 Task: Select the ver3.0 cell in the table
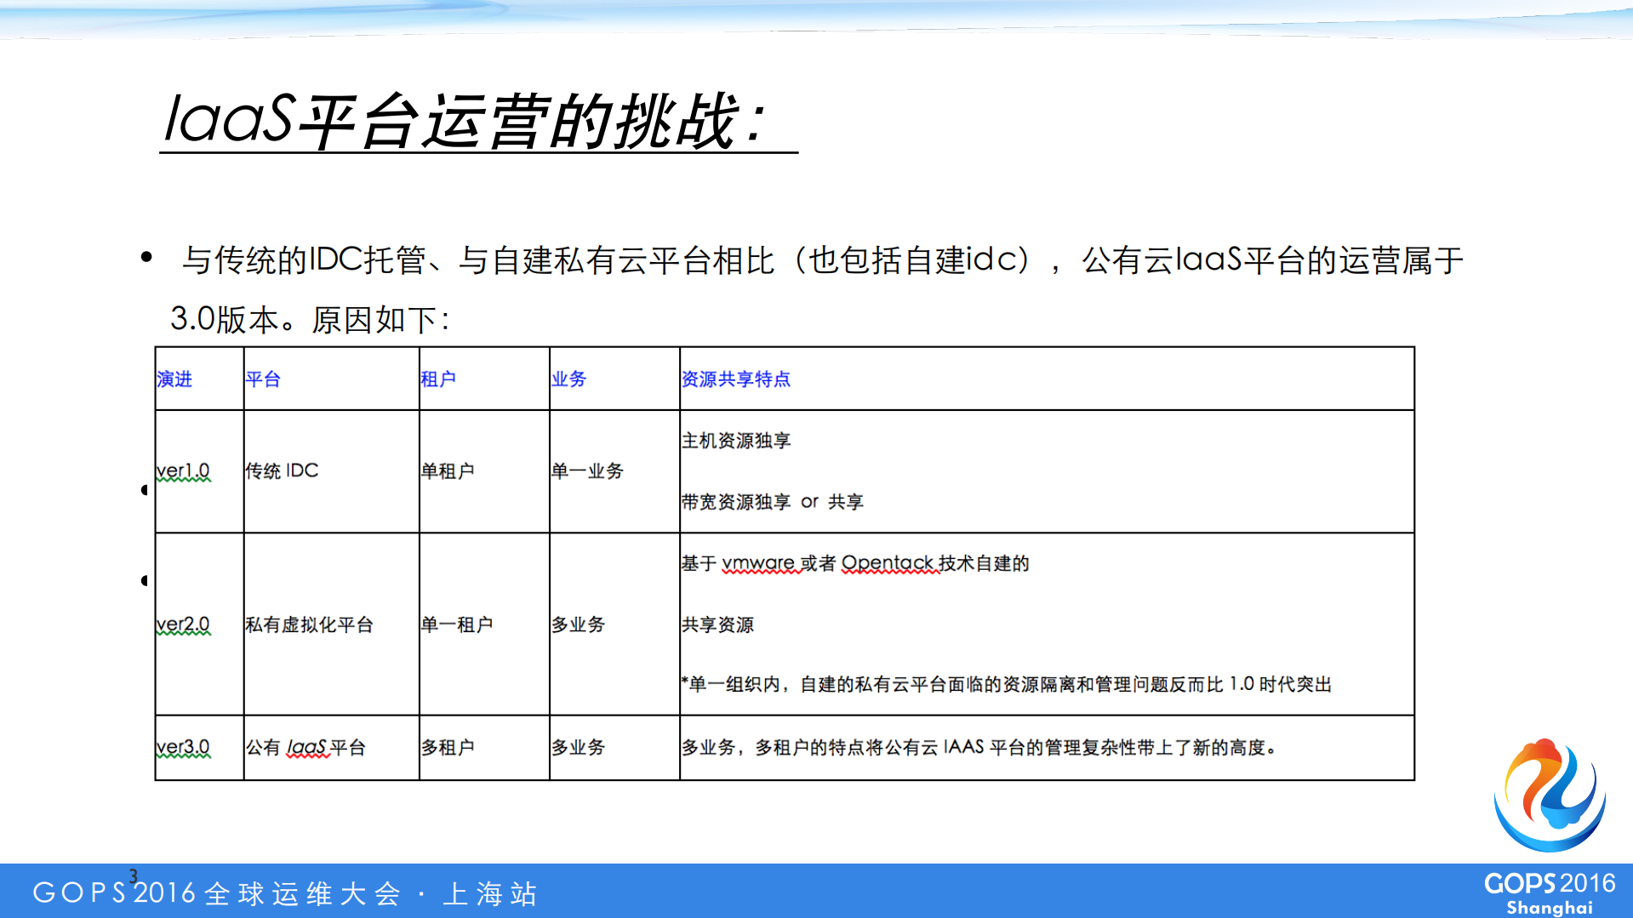[x=182, y=747]
